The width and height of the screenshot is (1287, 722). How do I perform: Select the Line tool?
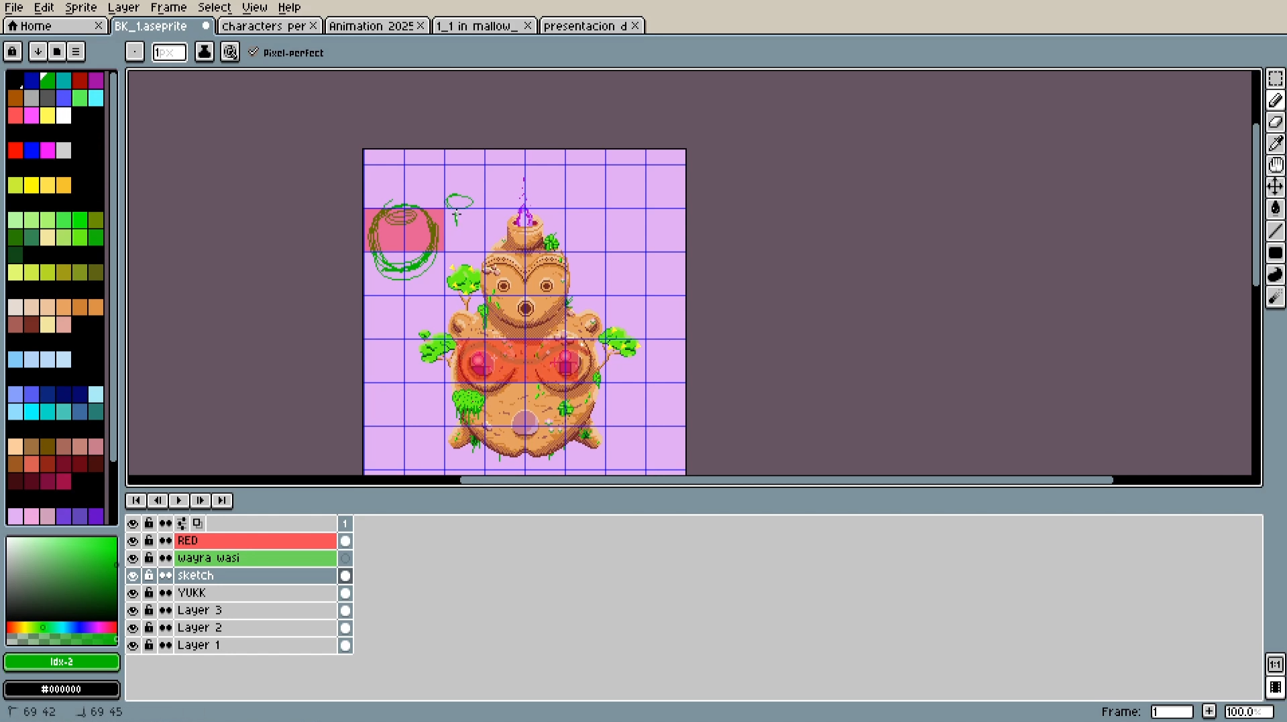pyautogui.click(x=1275, y=231)
